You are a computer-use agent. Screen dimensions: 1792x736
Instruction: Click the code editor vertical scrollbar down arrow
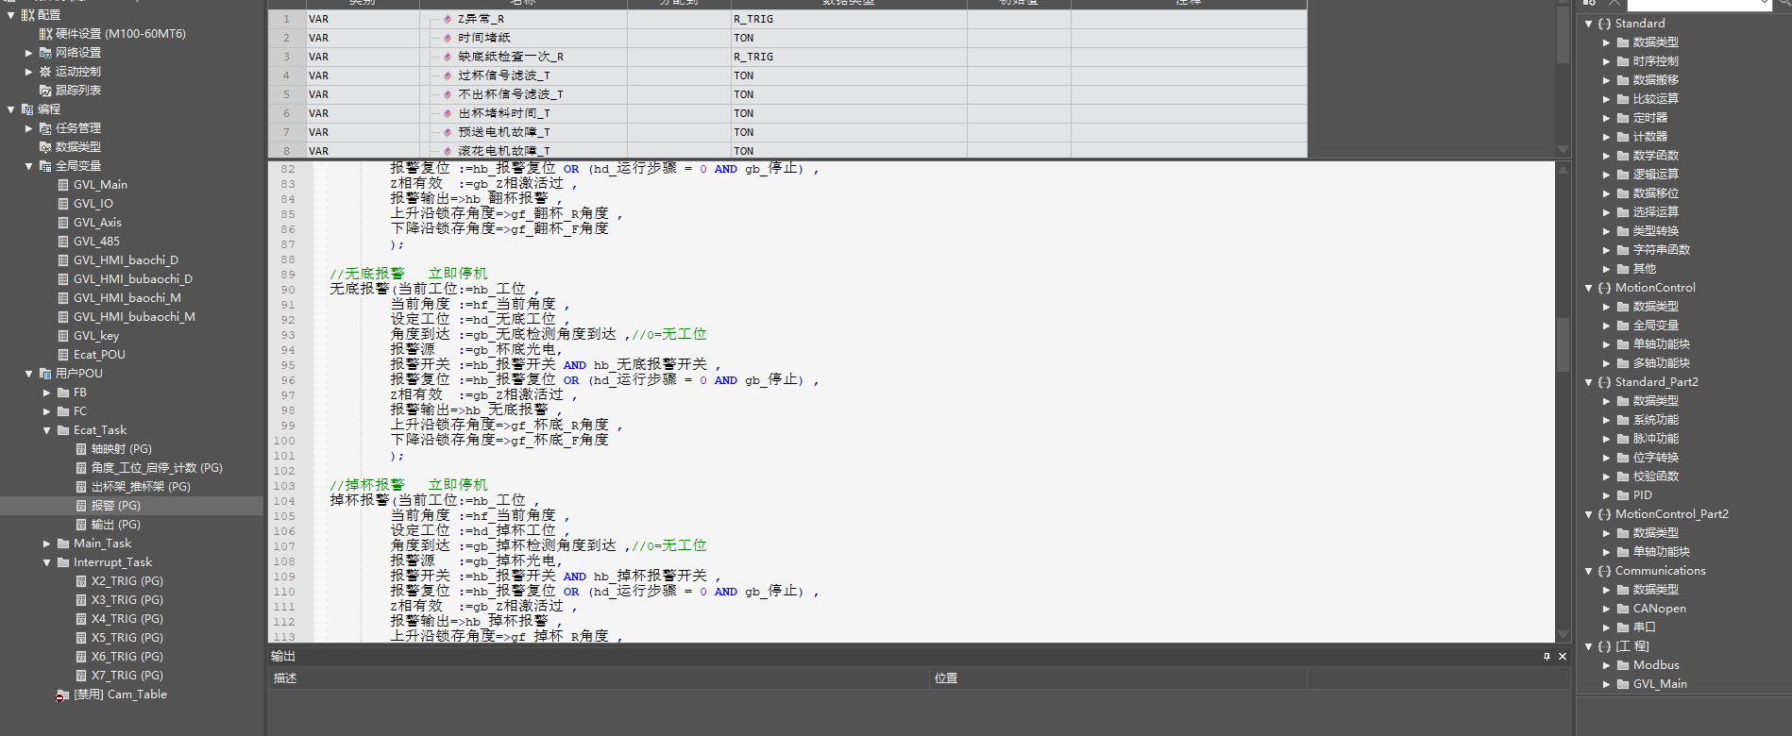pos(1563,635)
